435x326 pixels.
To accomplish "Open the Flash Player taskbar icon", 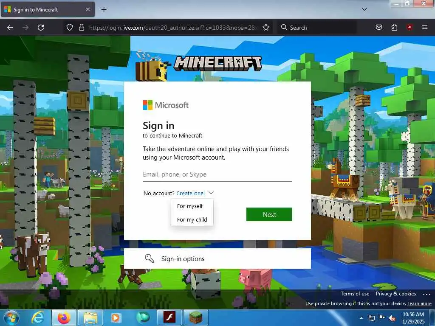I will [169, 318].
